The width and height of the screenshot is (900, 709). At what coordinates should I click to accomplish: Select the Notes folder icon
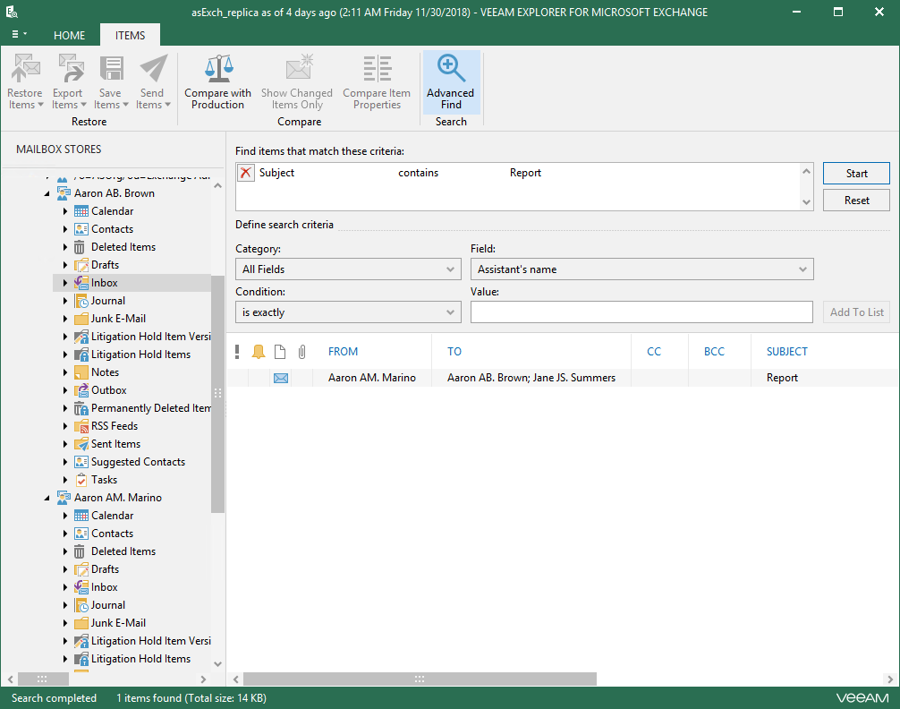(81, 372)
